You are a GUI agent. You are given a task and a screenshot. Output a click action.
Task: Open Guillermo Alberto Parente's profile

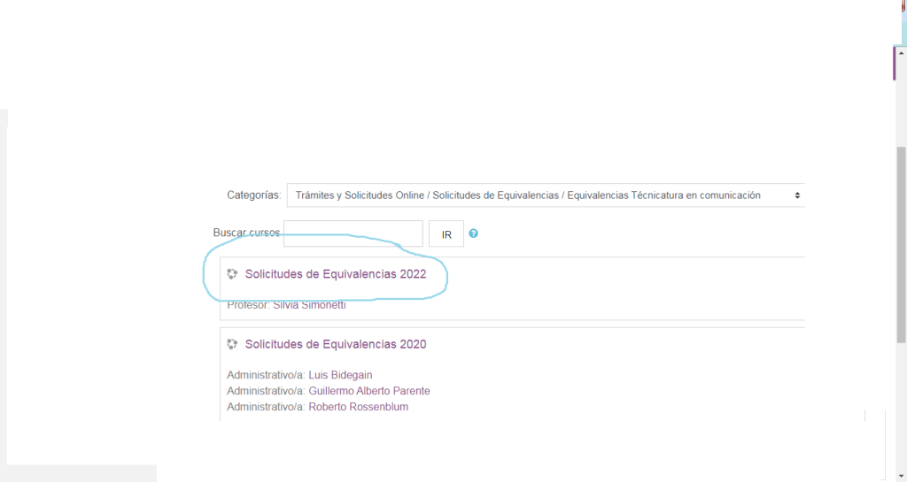[x=369, y=391]
